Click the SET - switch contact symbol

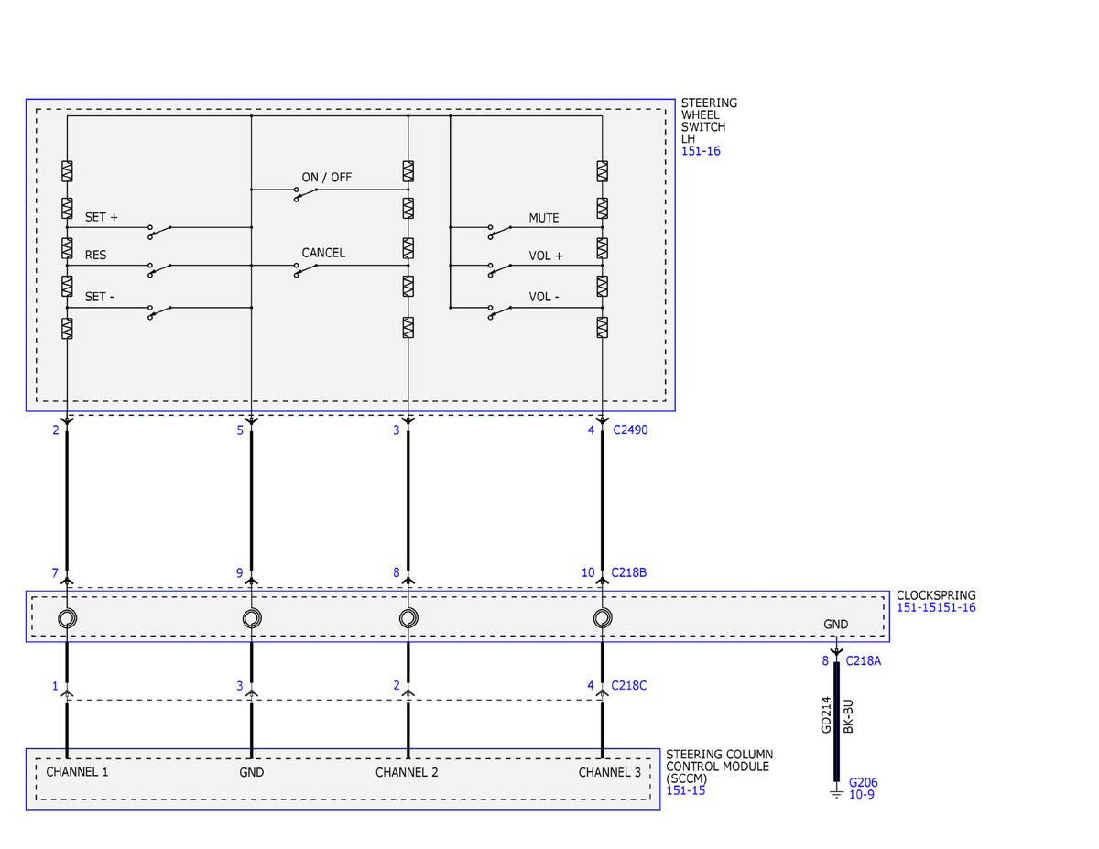(160, 312)
